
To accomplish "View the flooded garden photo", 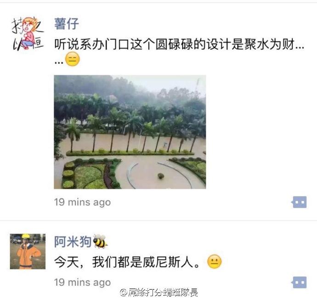I will point(130,132).
